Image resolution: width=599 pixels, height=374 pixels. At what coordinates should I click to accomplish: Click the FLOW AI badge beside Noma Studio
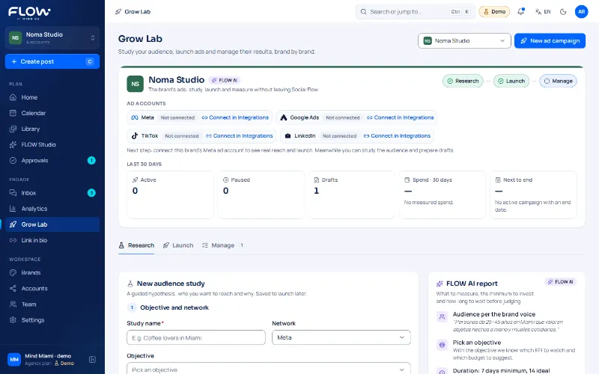[x=225, y=80]
